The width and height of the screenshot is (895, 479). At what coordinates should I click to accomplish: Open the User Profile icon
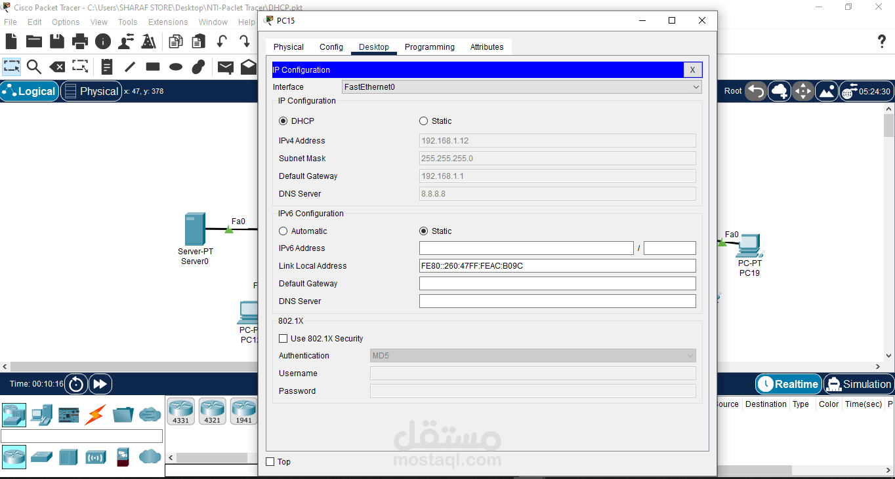click(x=126, y=42)
